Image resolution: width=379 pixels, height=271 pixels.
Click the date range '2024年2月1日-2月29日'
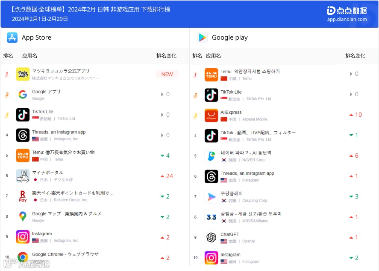pos(40,19)
